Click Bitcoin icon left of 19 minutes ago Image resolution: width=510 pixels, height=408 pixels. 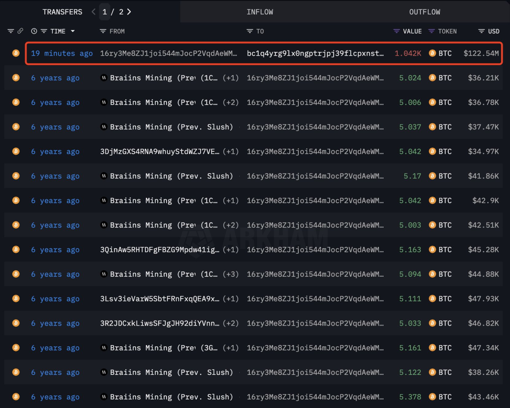(16, 53)
